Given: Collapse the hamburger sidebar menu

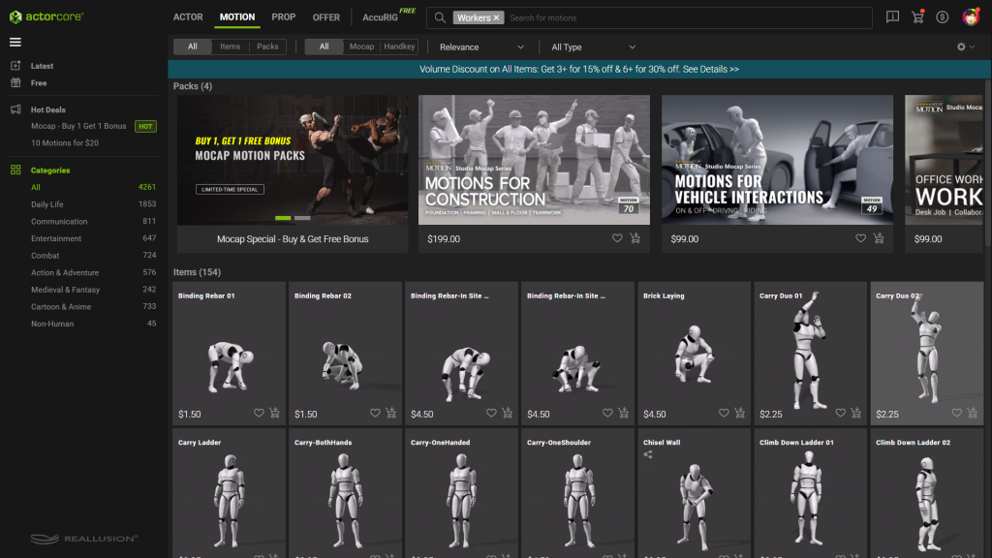Looking at the screenshot, I should [15, 42].
